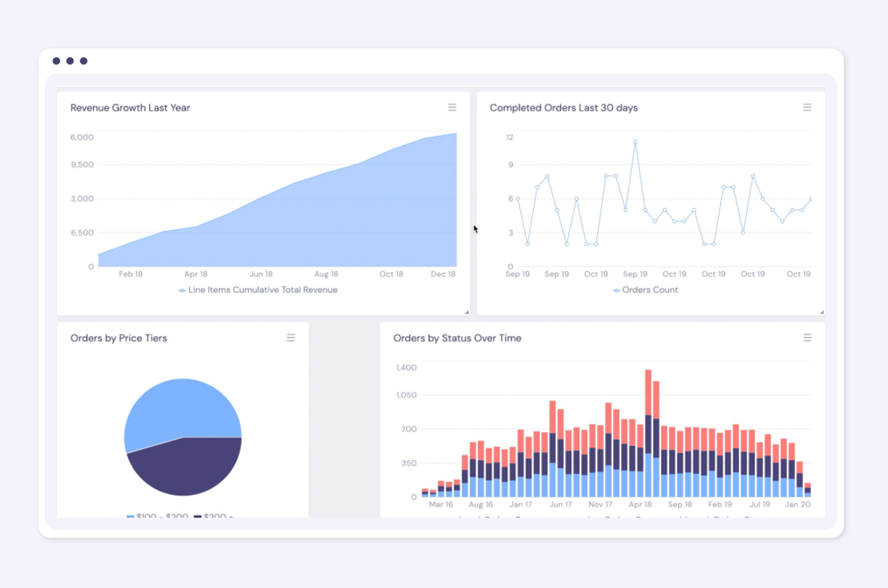Open the Orders by Status Over Time menu
The height and width of the screenshot is (588, 888).
(x=807, y=338)
